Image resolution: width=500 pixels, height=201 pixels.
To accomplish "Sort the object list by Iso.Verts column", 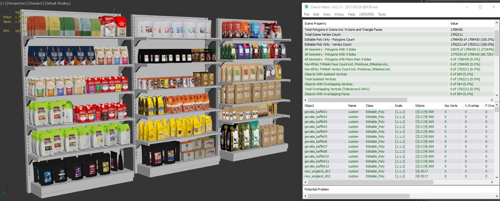I will pos(453,106).
